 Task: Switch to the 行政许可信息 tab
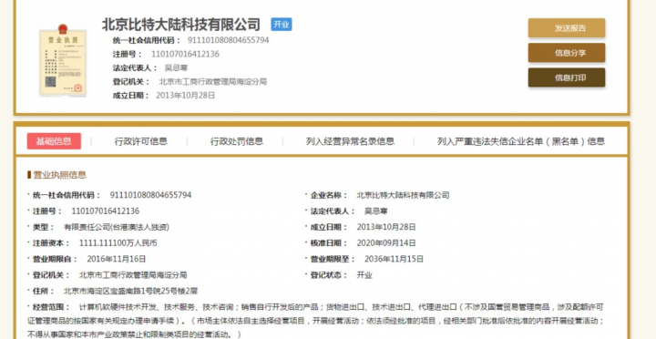click(x=141, y=141)
